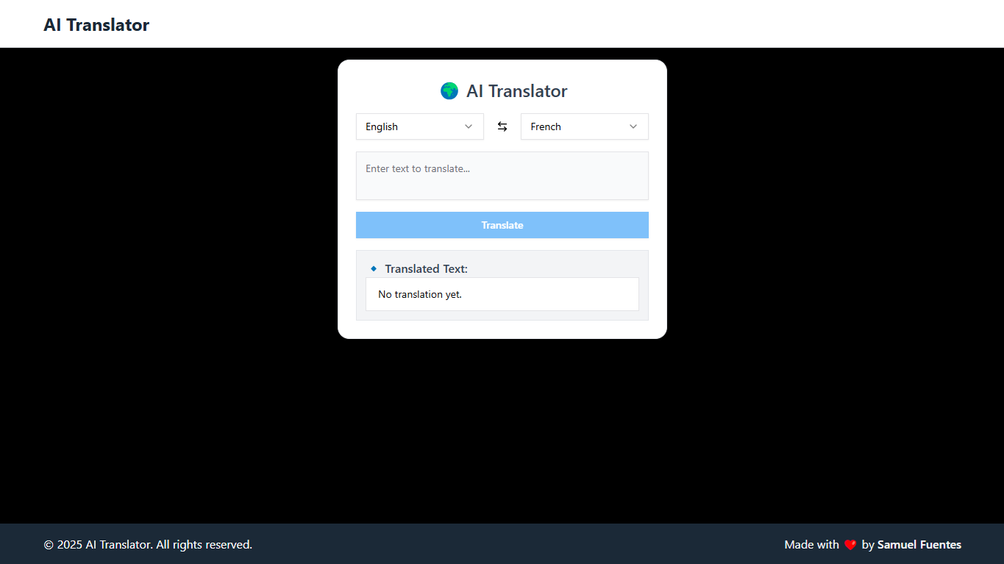Image resolution: width=1004 pixels, height=564 pixels.
Task: Click the Translated Text label
Action: tap(427, 268)
